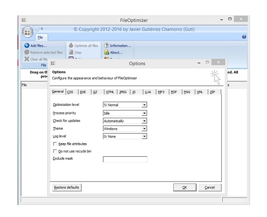Switch to the HTML tab
The width and height of the screenshot is (267, 217).
[x=110, y=92]
